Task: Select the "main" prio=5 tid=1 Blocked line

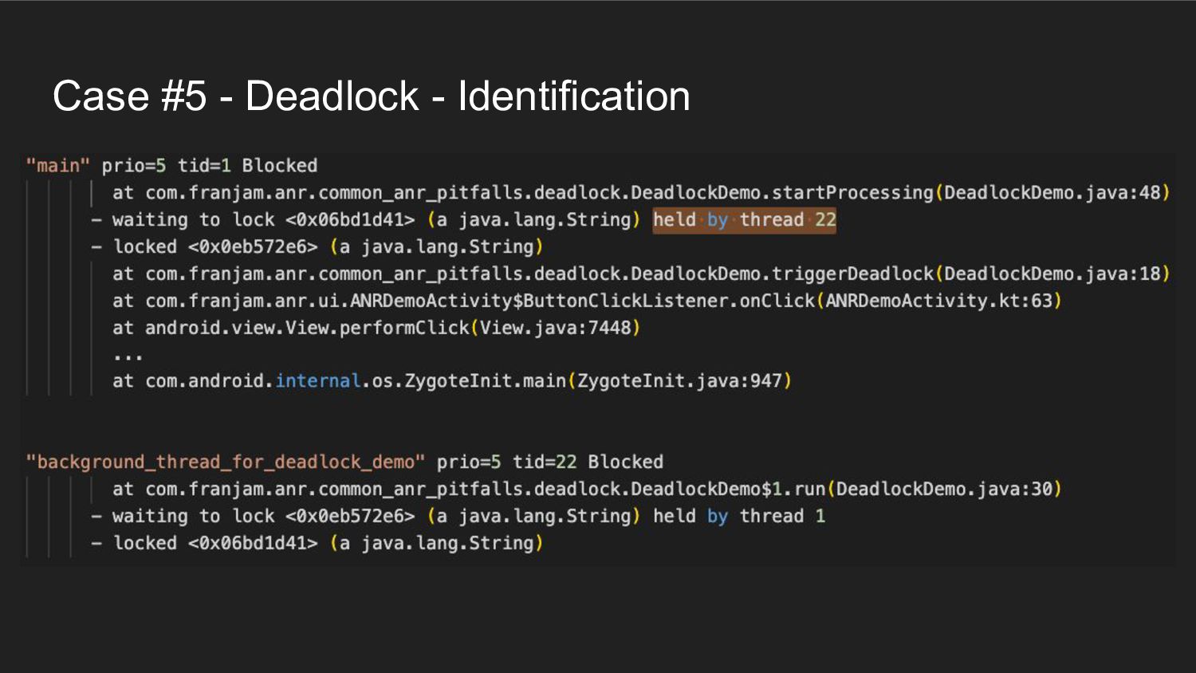Action: (x=171, y=166)
